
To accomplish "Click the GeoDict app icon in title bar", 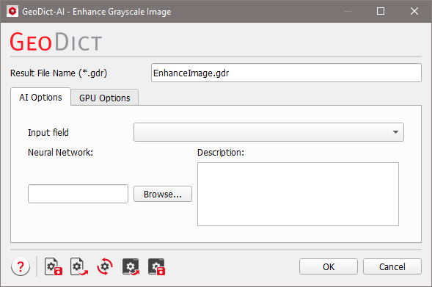I will (12, 11).
